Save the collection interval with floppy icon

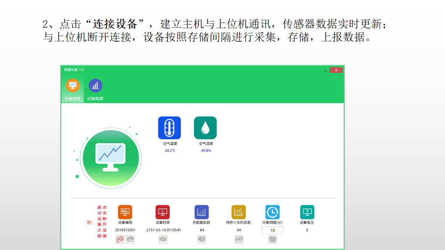point(273,239)
